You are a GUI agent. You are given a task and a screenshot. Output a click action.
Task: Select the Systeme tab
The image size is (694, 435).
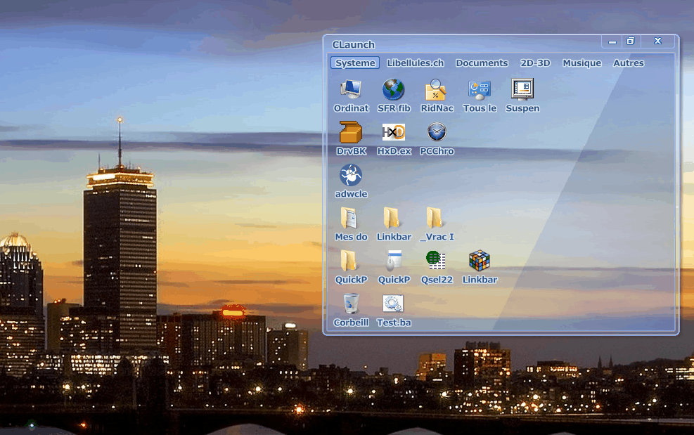click(355, 63)
